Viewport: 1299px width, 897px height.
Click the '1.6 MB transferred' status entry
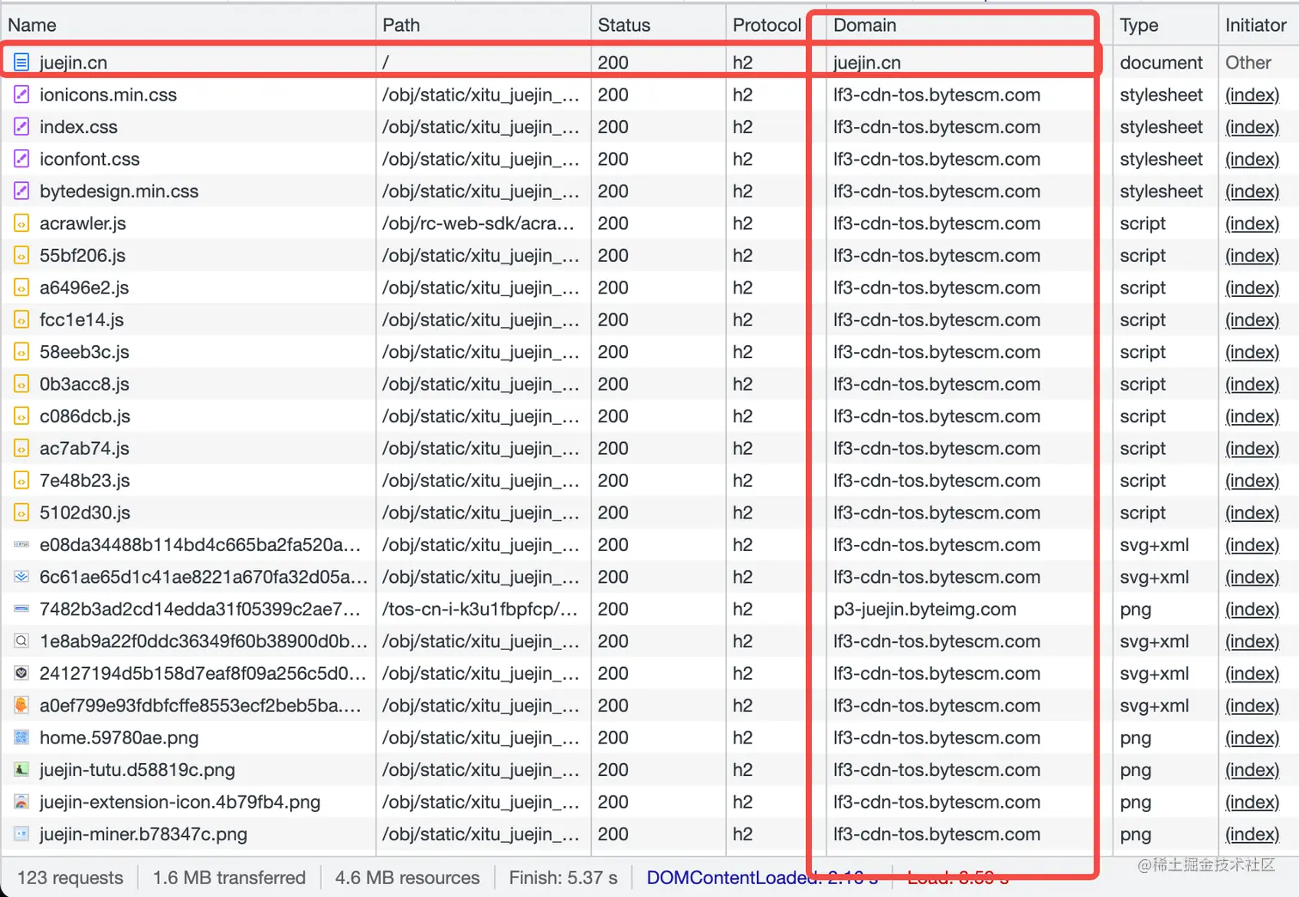(229, 877)
